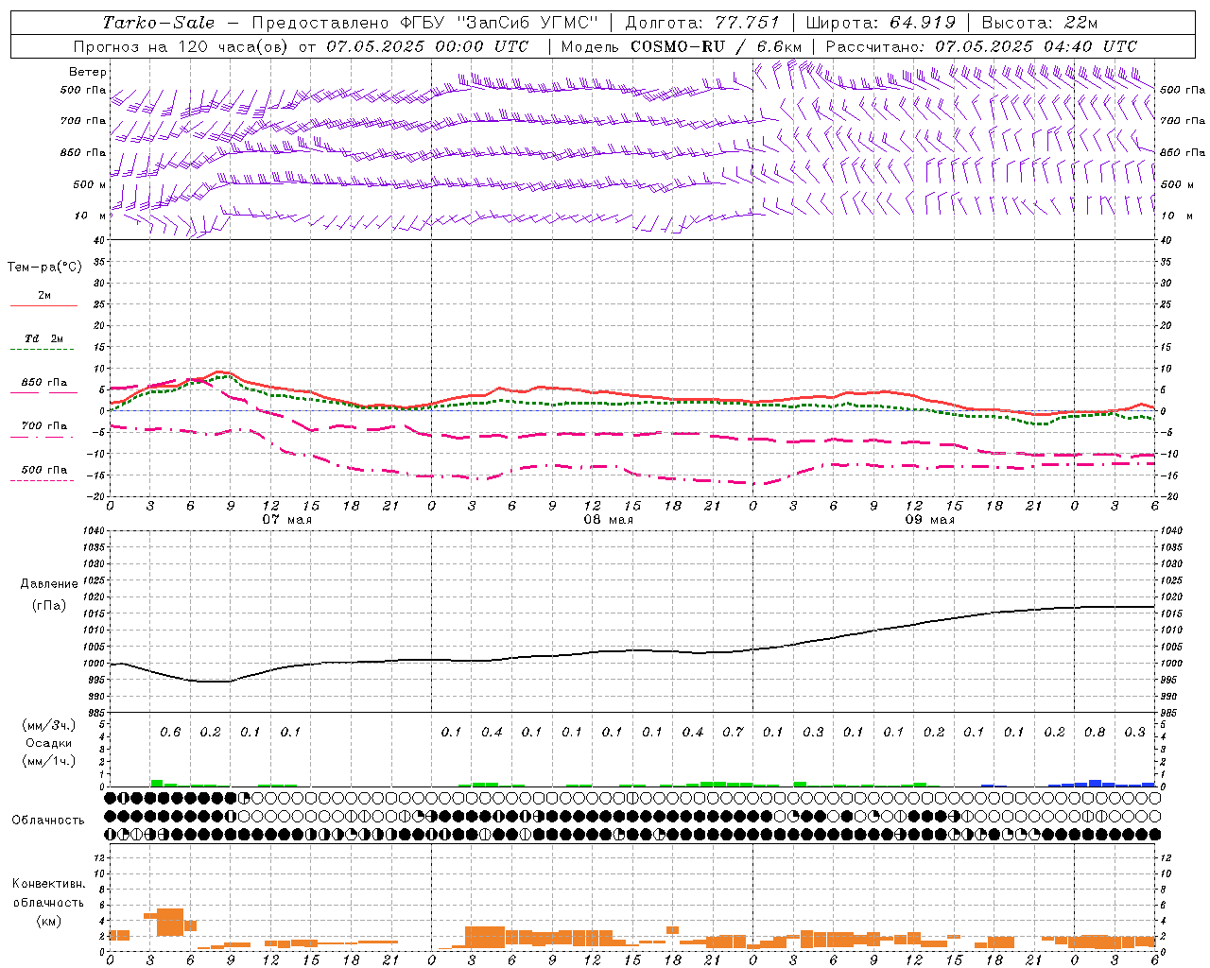Image resolution: width=1210 pixels, height=968 pixels.
Task: Click the '08 мая' date label
Action: coord(609,520)
